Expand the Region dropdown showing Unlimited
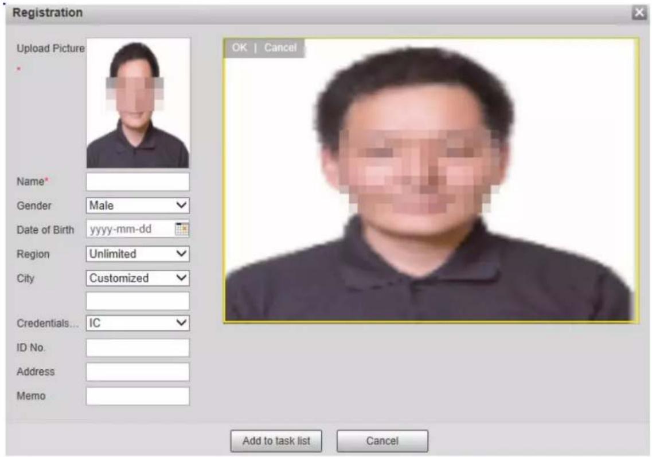This screenshot has height=457, width=652. click(x=138, y=254)
